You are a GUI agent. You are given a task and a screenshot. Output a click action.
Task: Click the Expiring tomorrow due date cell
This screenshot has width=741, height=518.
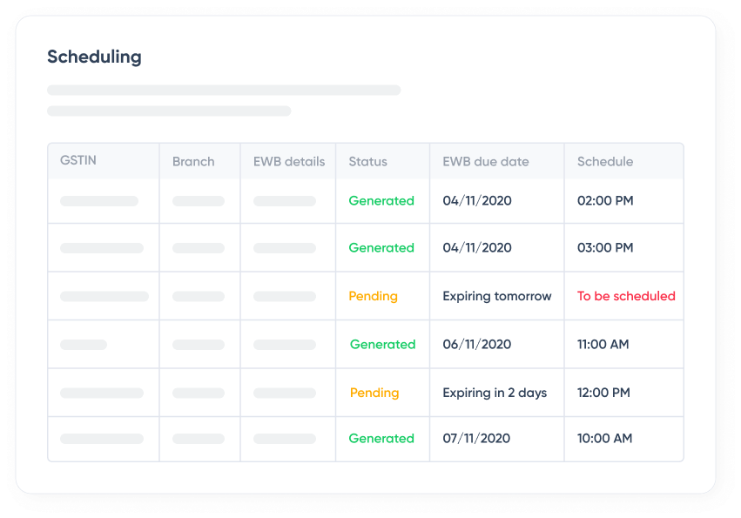(x=496, y=296)
